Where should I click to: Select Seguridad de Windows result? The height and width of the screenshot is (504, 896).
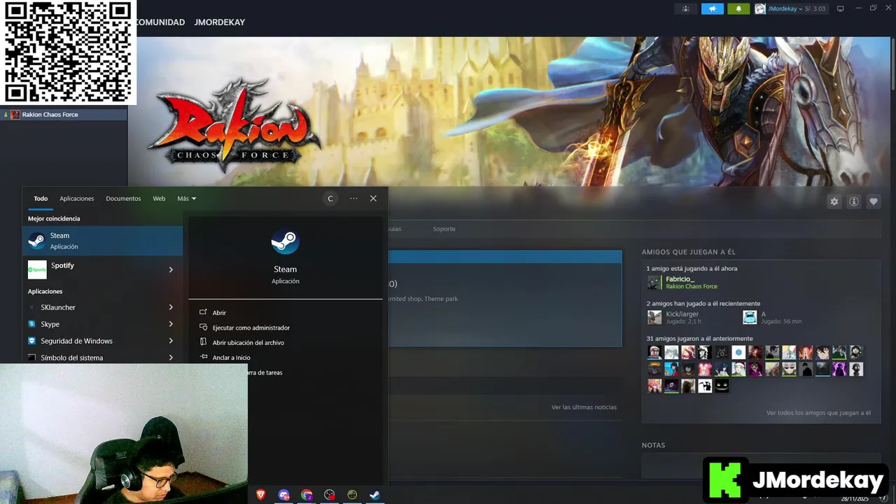coord(94,341)
